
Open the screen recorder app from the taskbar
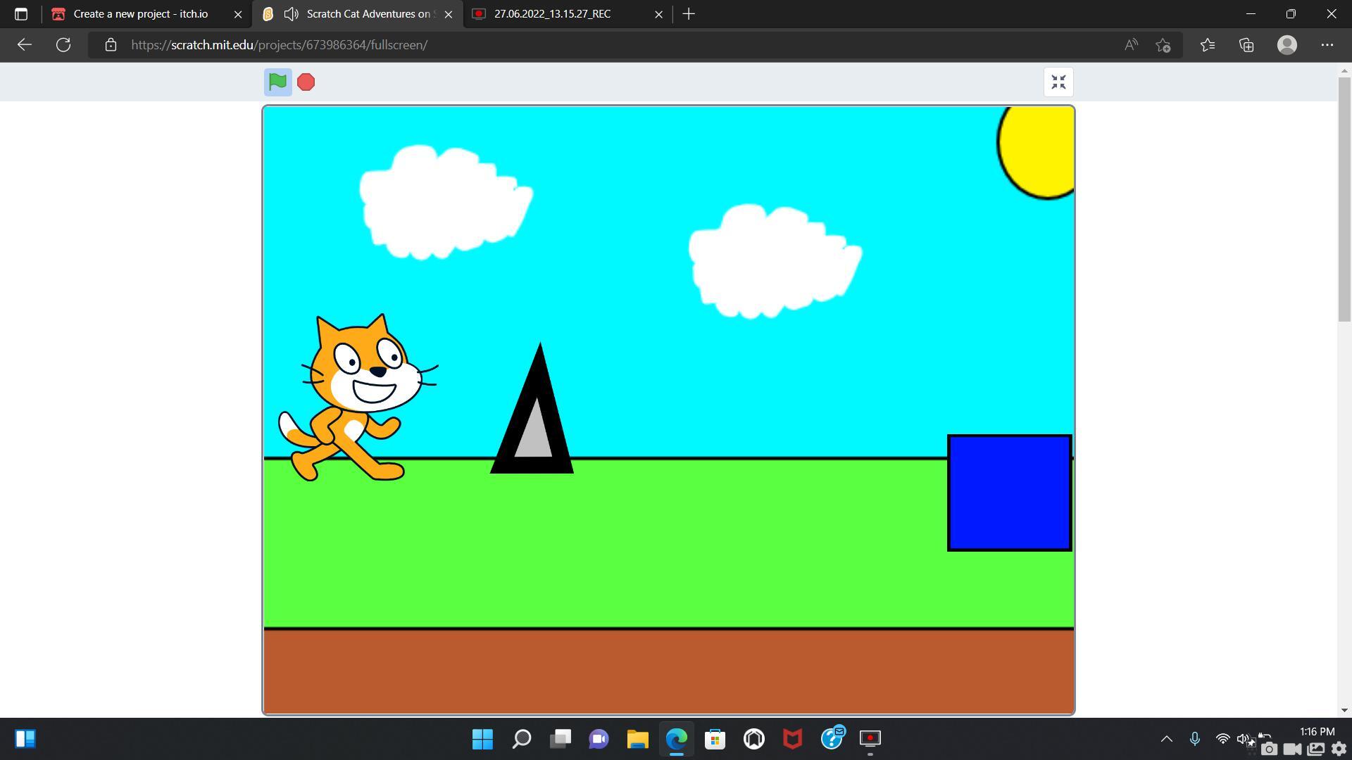coord(870,740)
